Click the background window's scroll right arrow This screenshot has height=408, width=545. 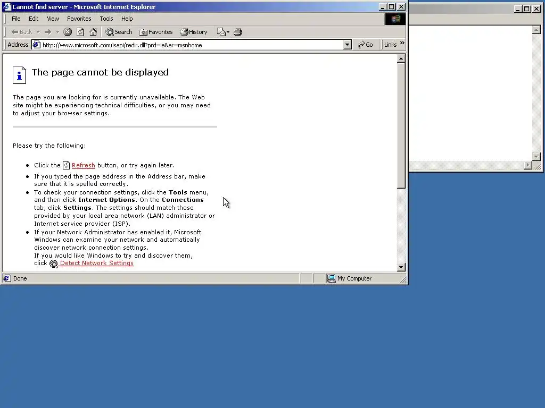(x=528, y=166)
